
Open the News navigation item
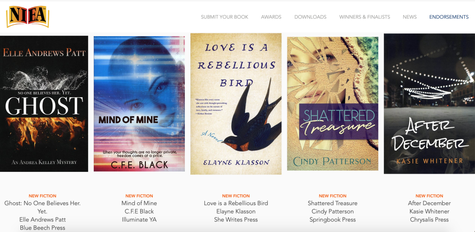[410, 17]
